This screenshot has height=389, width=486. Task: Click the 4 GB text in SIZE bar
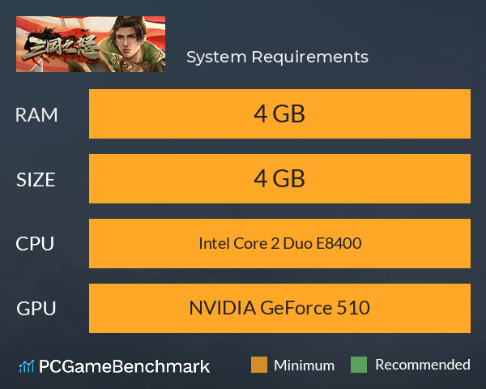279,178
